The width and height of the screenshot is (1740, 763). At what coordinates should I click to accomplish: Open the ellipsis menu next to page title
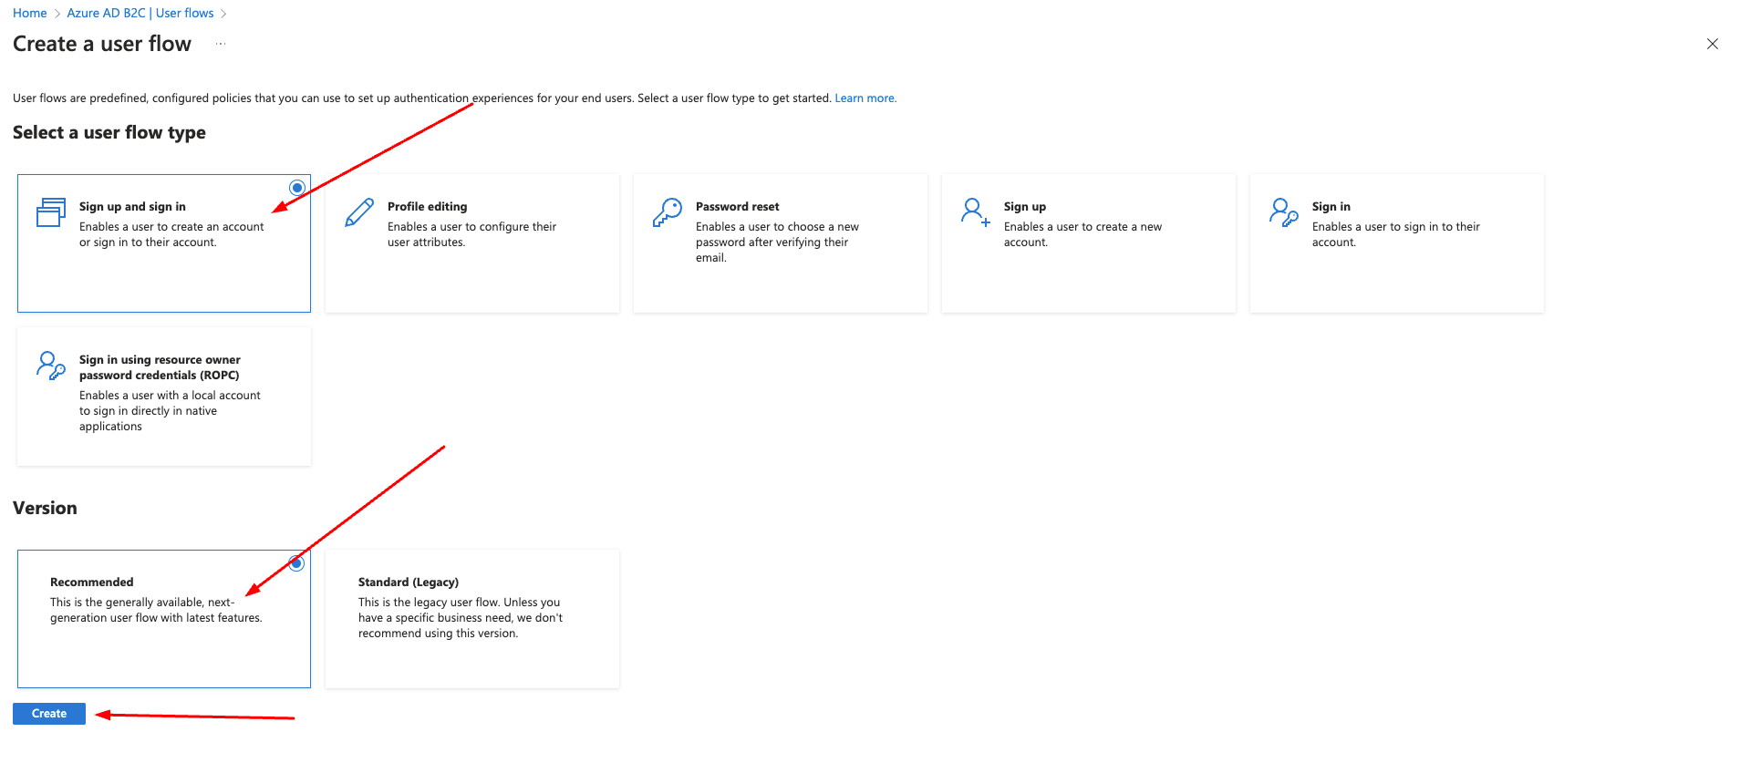point(221,44)
